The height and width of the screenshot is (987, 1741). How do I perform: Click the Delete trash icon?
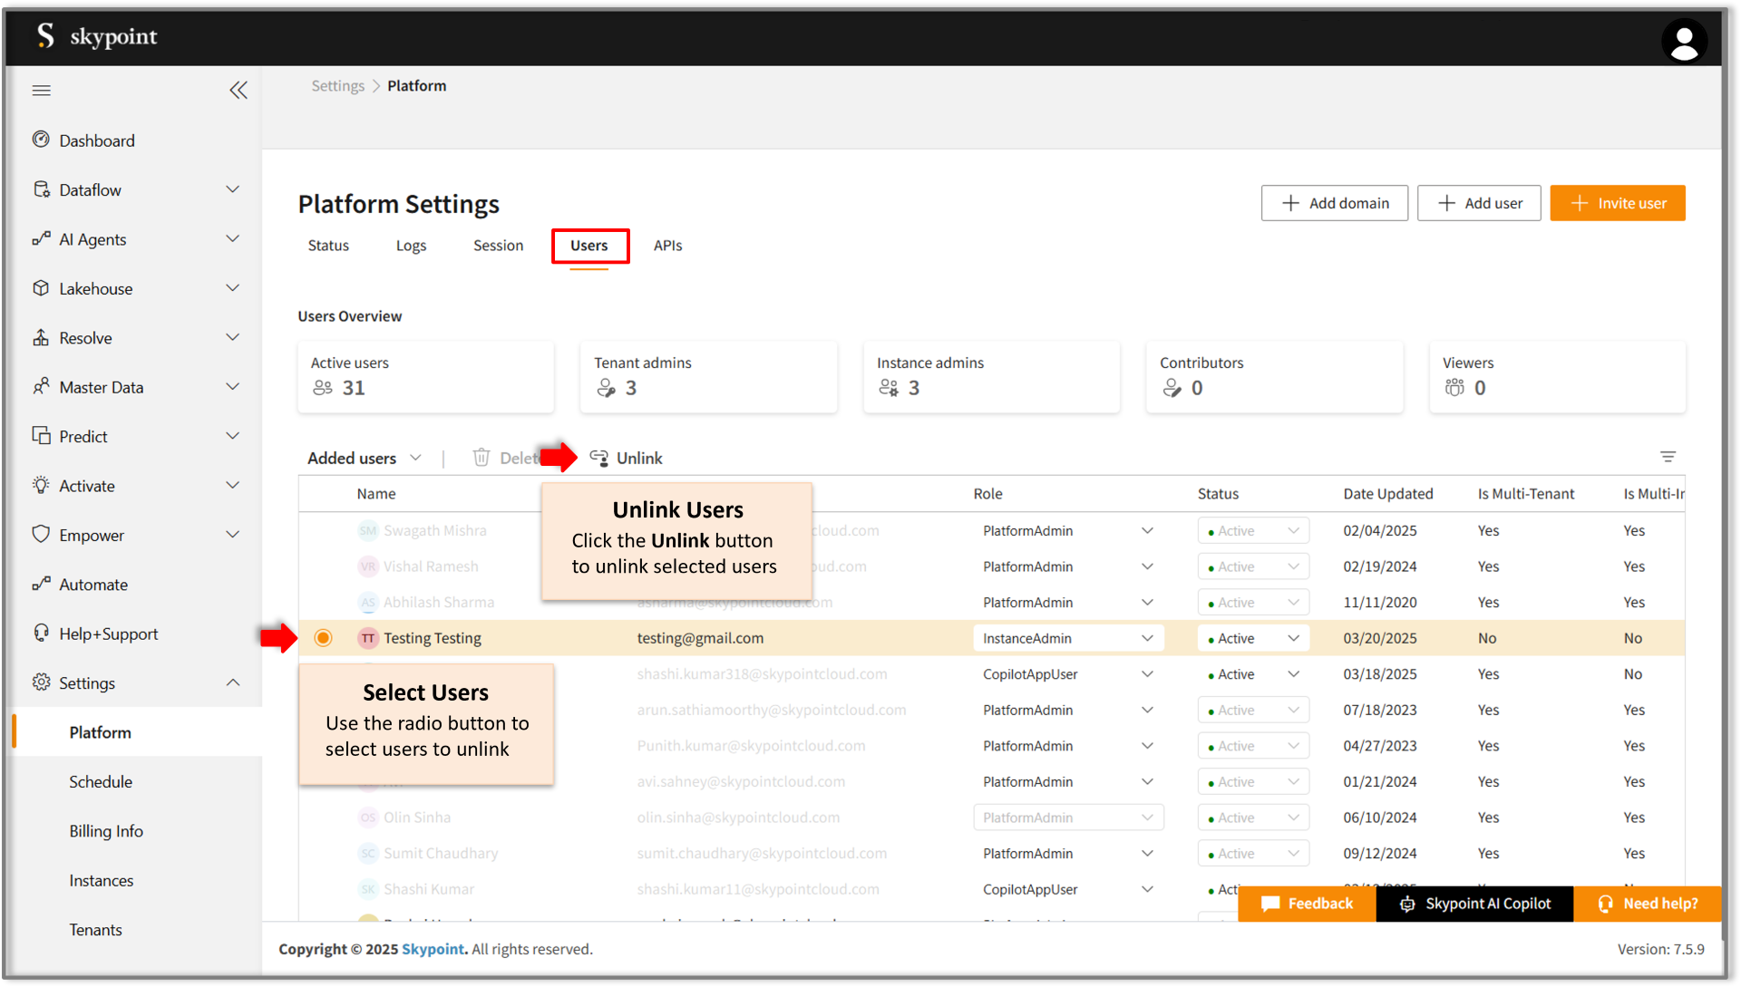[481, 458]
